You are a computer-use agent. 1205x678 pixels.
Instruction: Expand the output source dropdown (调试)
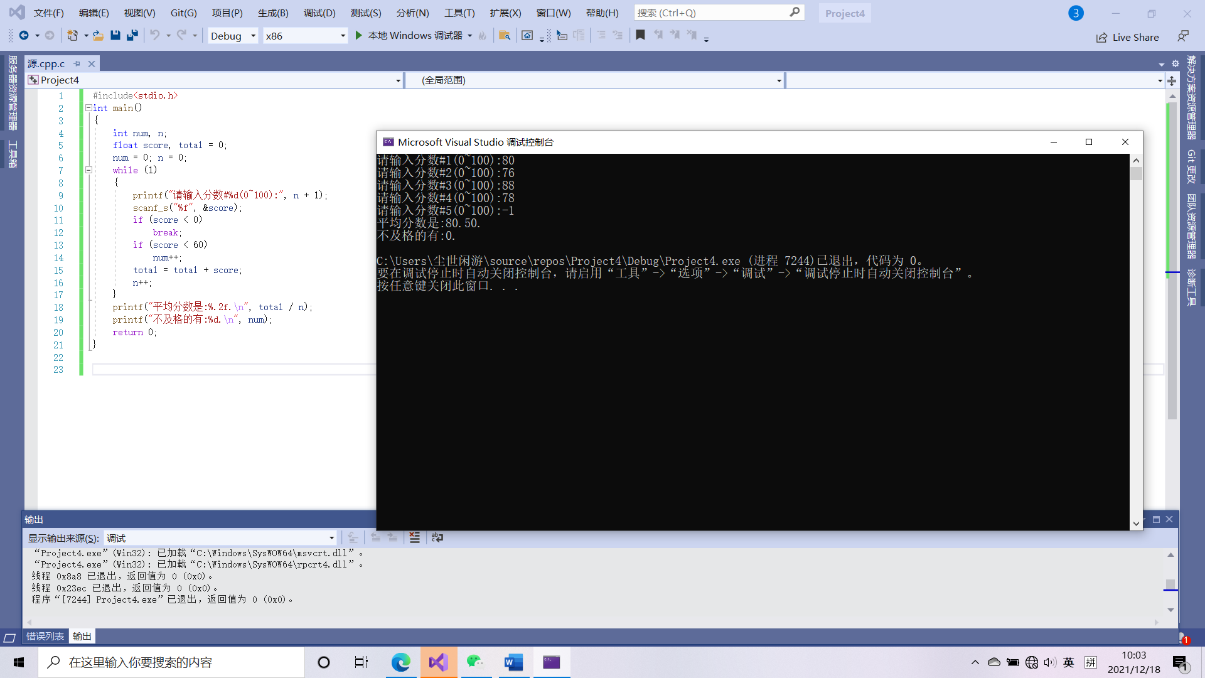pos(331,538)
